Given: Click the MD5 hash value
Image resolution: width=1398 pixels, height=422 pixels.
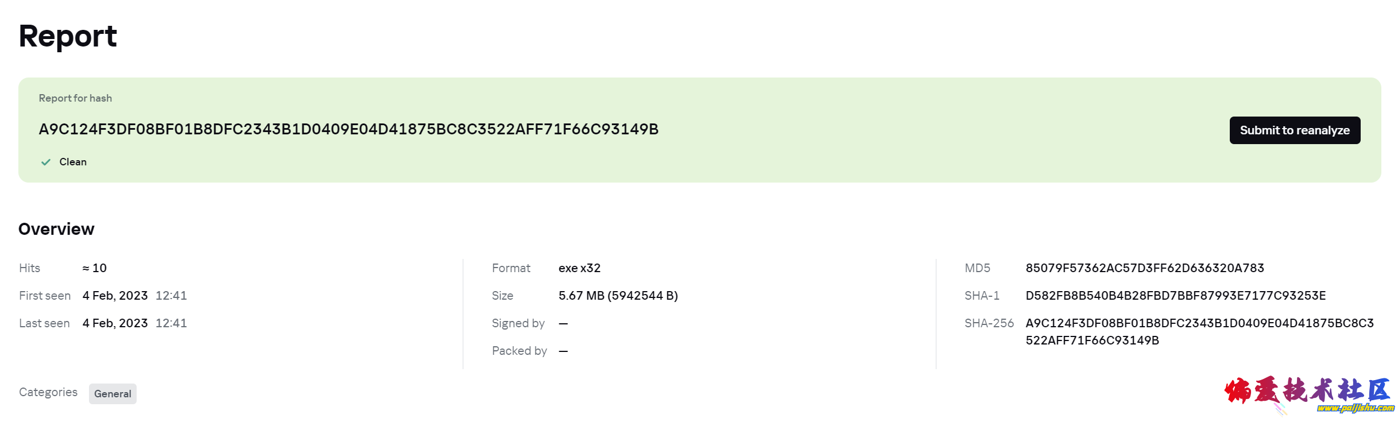Looking at the screenshot, I should point(1144,268).
